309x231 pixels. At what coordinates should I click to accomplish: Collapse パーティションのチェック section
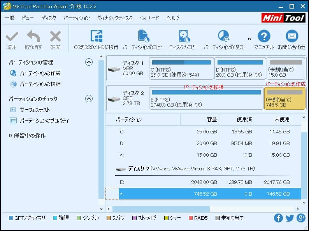click(89, 98)
